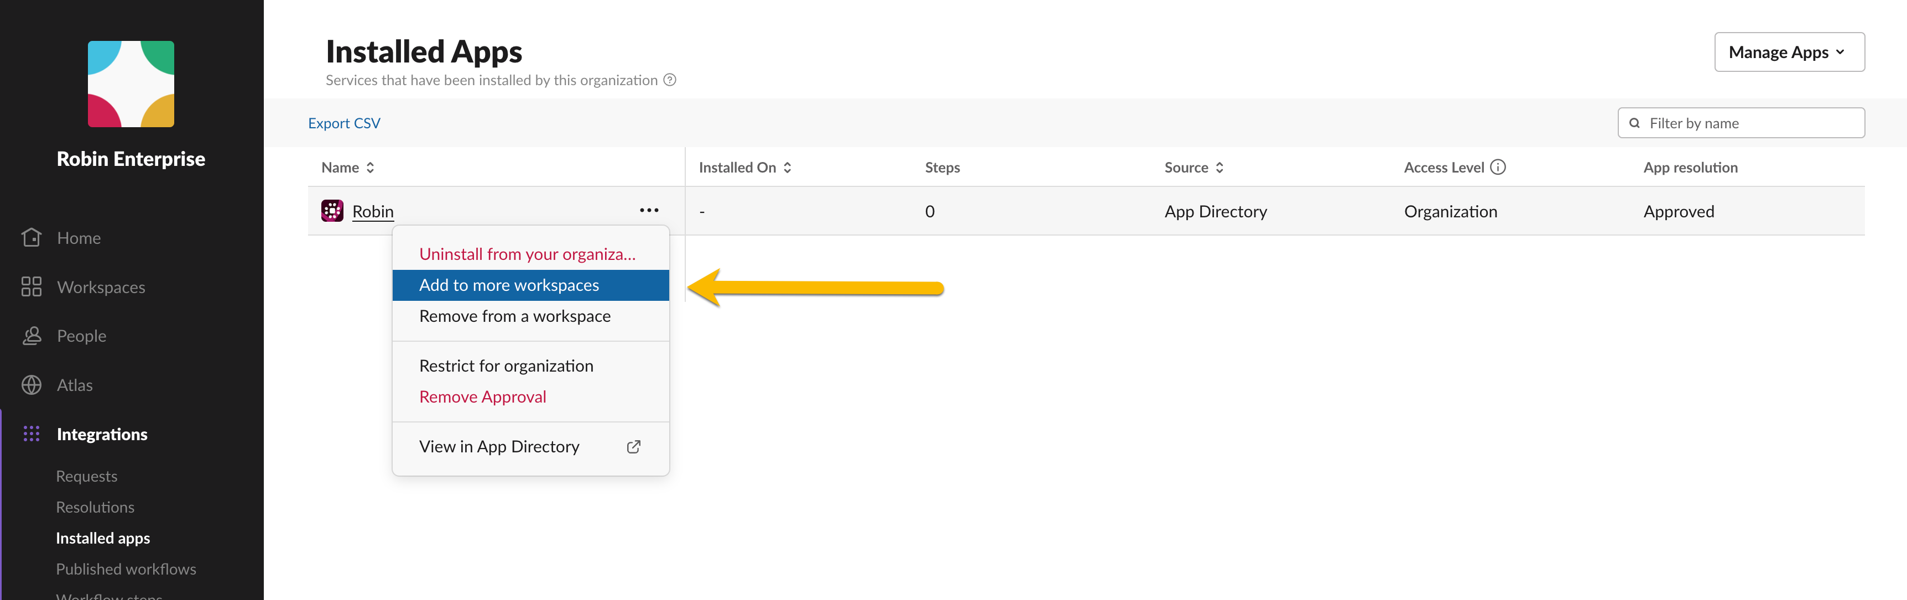Select Remove from a workspace in the menu
The image size is (1907, 600).
click(514, 315)
